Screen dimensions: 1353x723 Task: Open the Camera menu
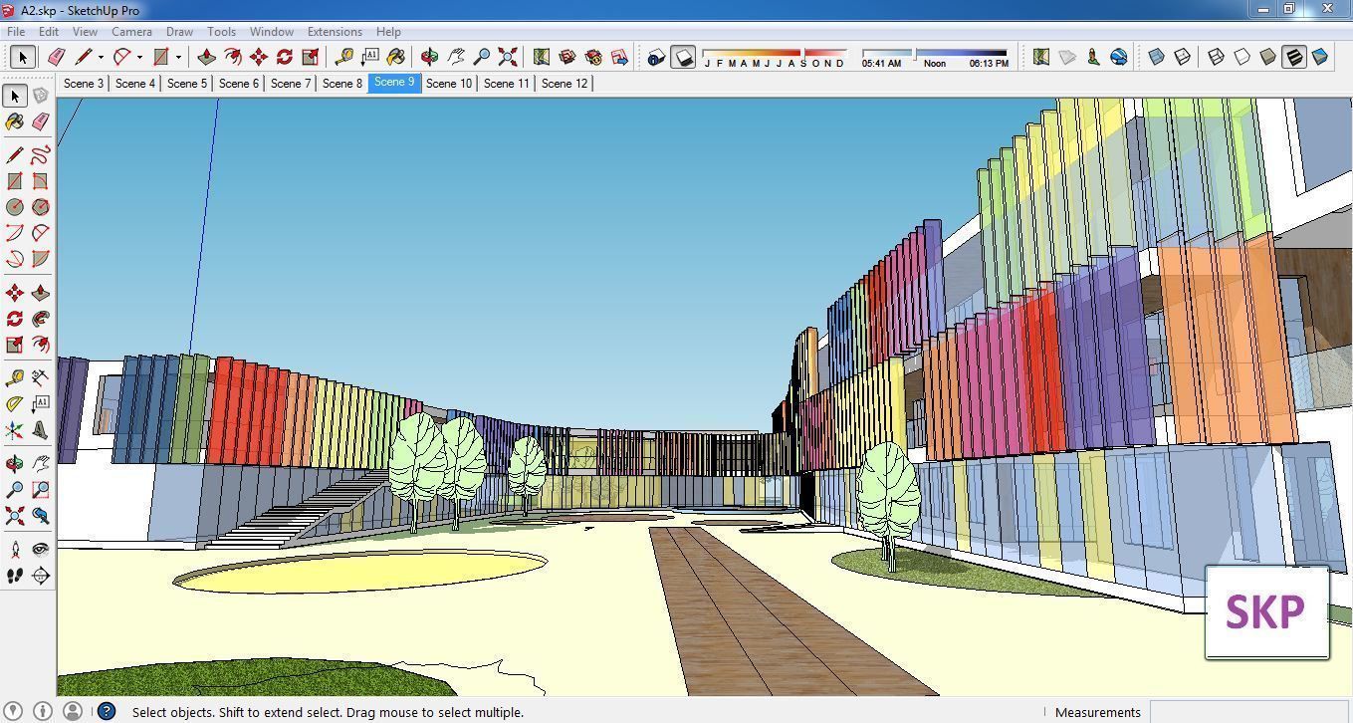pyautogui.click(x=131, y=32)
